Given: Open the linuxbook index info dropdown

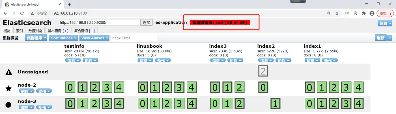Looking at the screenshot, I should (x=145, y=60).
